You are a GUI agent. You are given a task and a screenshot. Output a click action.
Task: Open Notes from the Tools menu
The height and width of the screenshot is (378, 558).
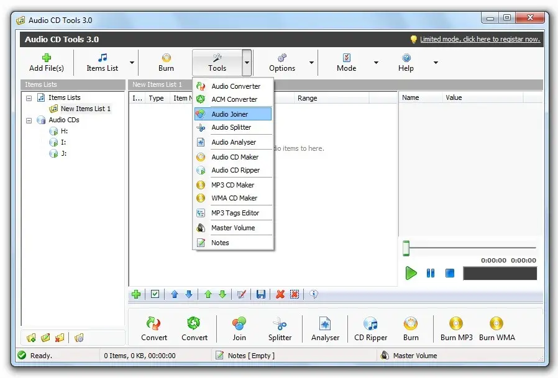[x=233, y=243]
